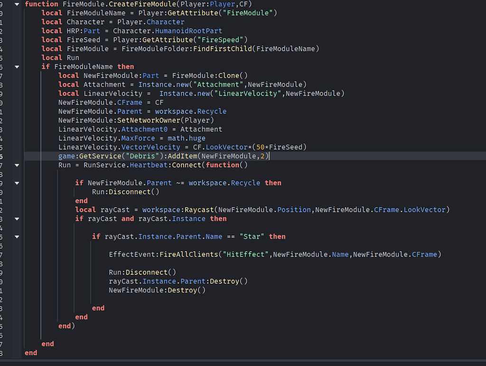The image size is (486, 366).
Task: Click 'VectorVelocity' property text
Action: [x=150, y=147]
